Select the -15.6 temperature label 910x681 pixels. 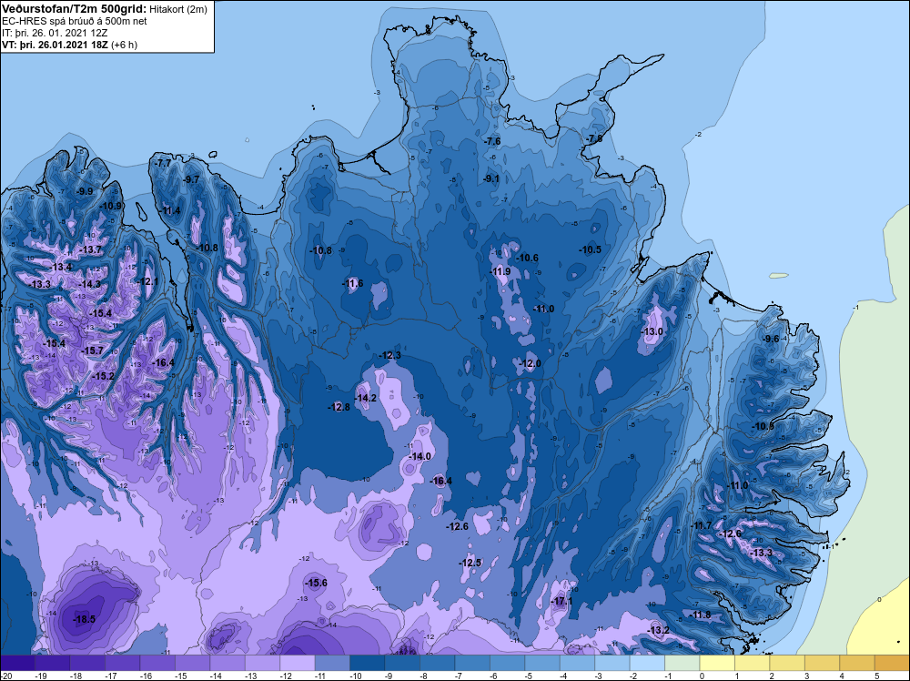pos(317,583)
